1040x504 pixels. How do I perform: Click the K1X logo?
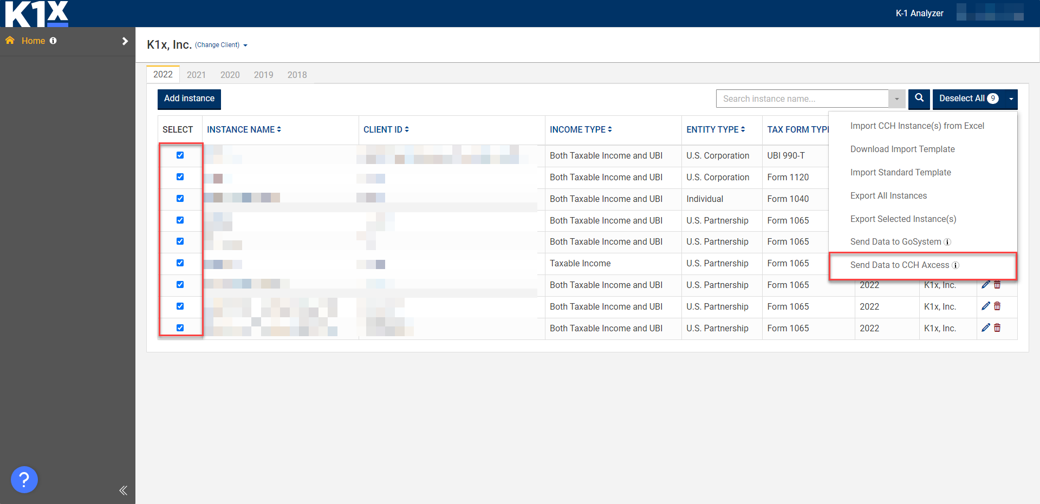point(36,14)
